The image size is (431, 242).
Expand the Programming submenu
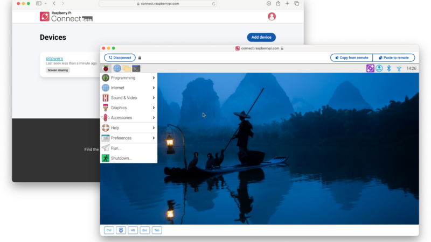coord(128,78)
